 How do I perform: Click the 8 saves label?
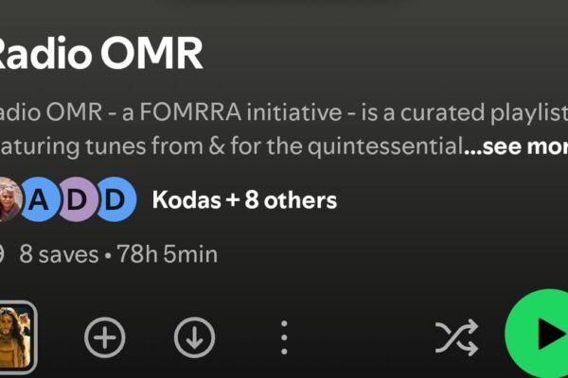click(x=59, y=254)
